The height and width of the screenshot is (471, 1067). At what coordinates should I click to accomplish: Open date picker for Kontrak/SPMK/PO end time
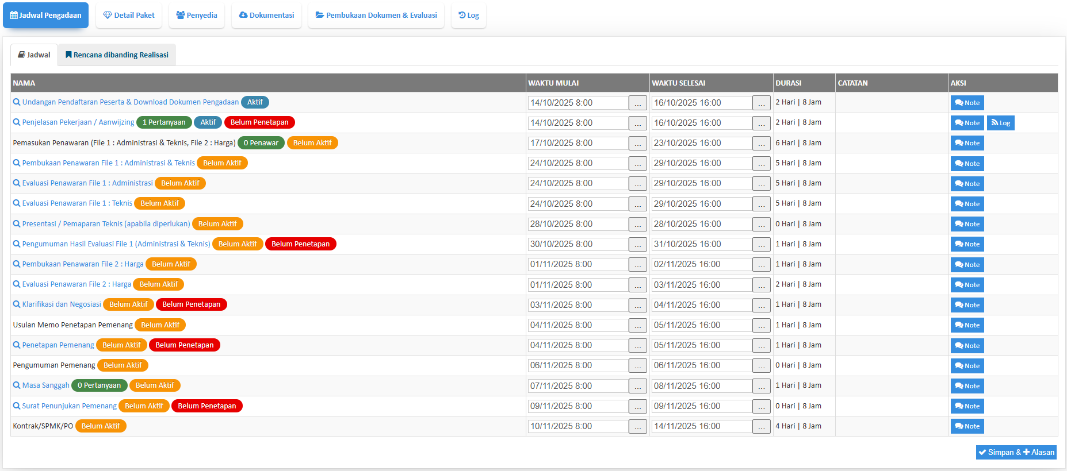point(761,426)
